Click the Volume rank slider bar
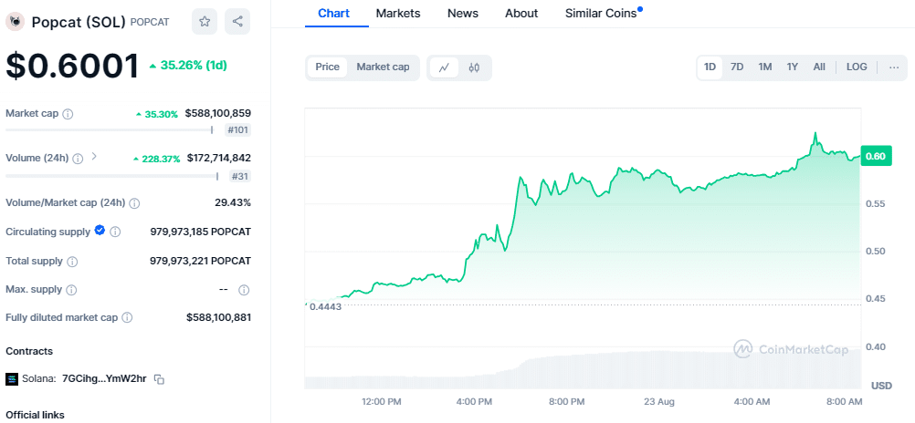Screen dimensions: 915x423 pos(112,176)
